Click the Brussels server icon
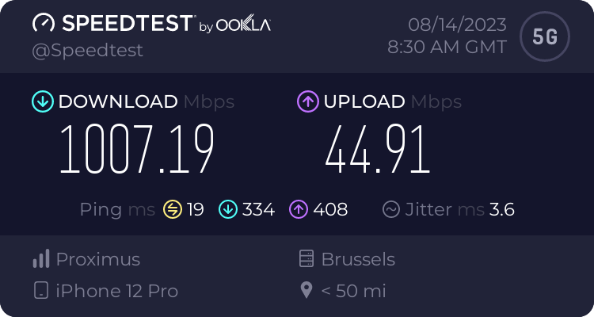Viewport: 594px width, 317px height. tap(307, 259)
